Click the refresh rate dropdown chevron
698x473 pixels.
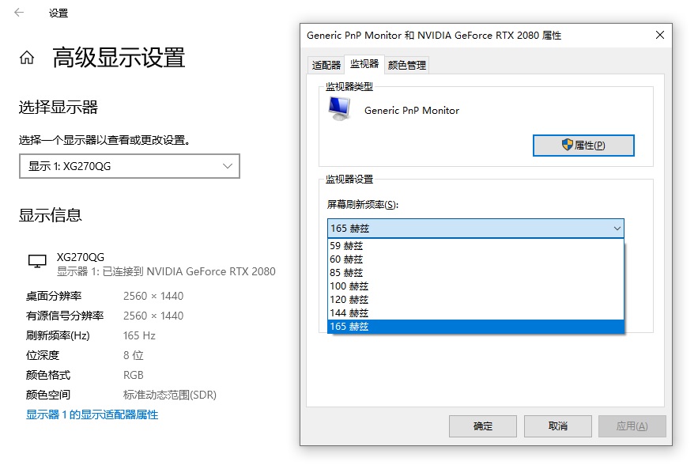(x=615, y=228)
